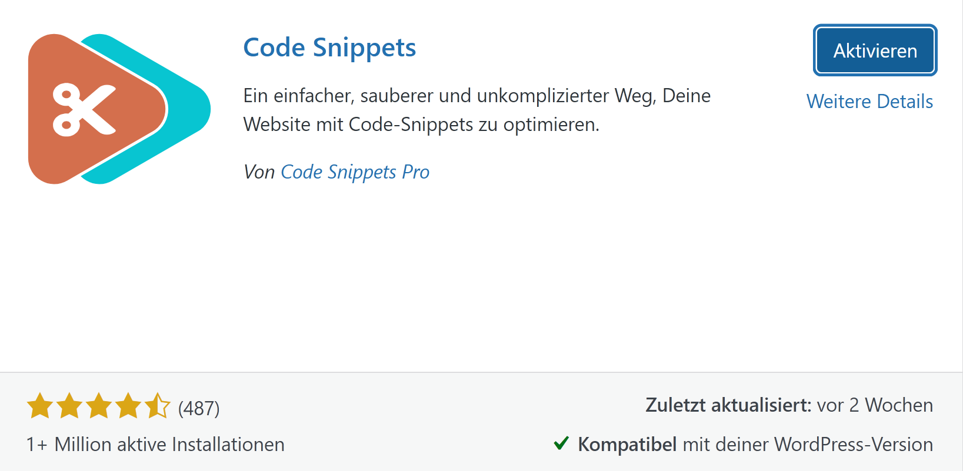This screenshot has height=471, width=963.
Task: Click the second star in the rating display
Action: click(x=69, y=405)
